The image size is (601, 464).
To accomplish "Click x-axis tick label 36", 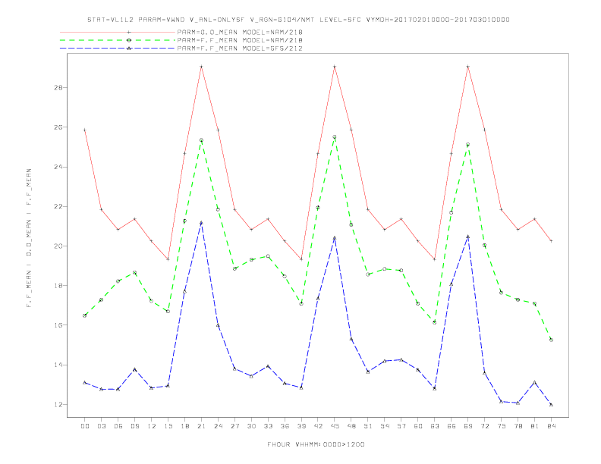I will click(x=285, y=426).
